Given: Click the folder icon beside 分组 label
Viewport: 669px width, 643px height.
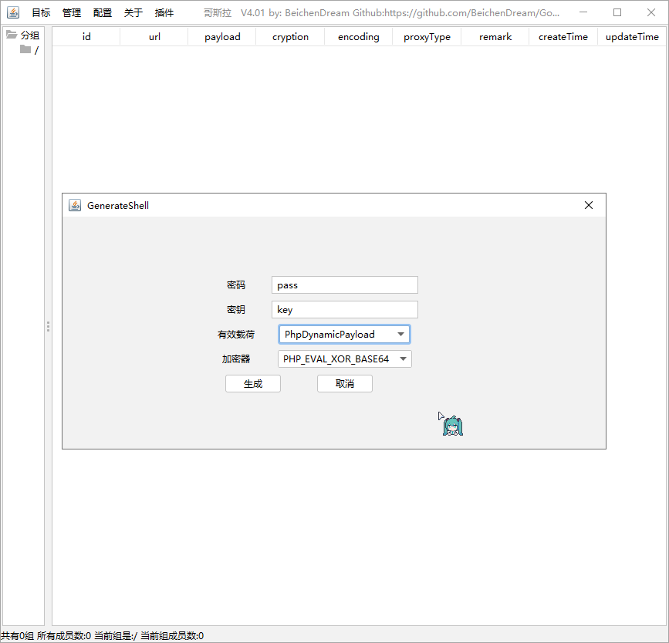Looking at the screenshot, I should (11, 34).
